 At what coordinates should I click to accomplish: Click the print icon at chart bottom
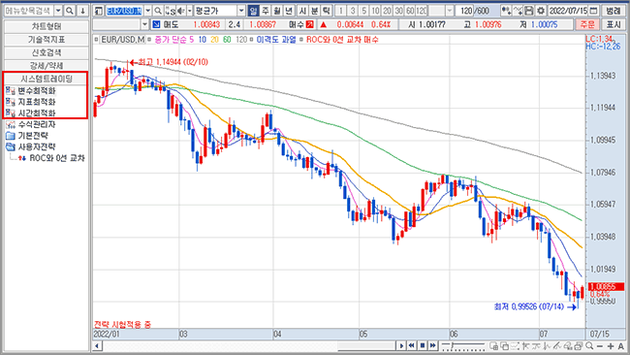point(579,345)
